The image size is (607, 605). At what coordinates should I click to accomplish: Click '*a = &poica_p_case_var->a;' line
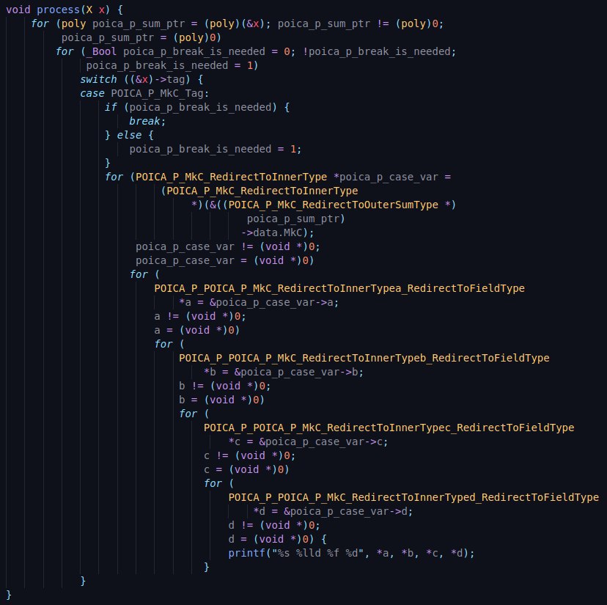tap(259, 302)
